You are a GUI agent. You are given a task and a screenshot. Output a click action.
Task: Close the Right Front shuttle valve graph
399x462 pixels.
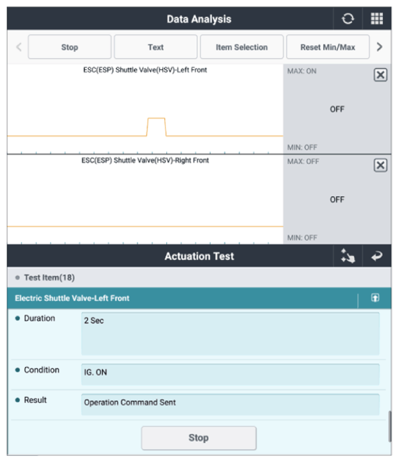(x=380, y=165)
